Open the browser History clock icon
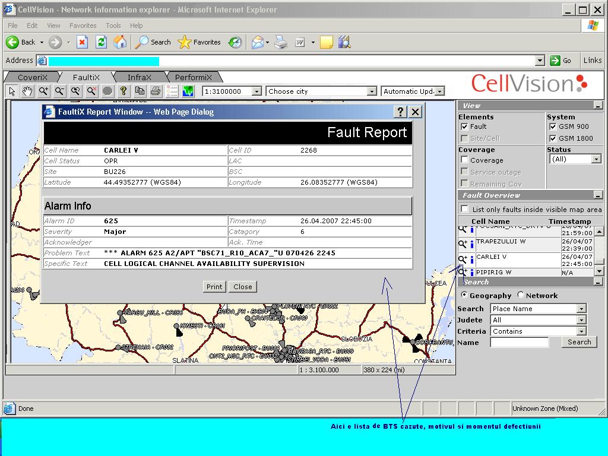608x456 pixels. click(x=235, y=42)
